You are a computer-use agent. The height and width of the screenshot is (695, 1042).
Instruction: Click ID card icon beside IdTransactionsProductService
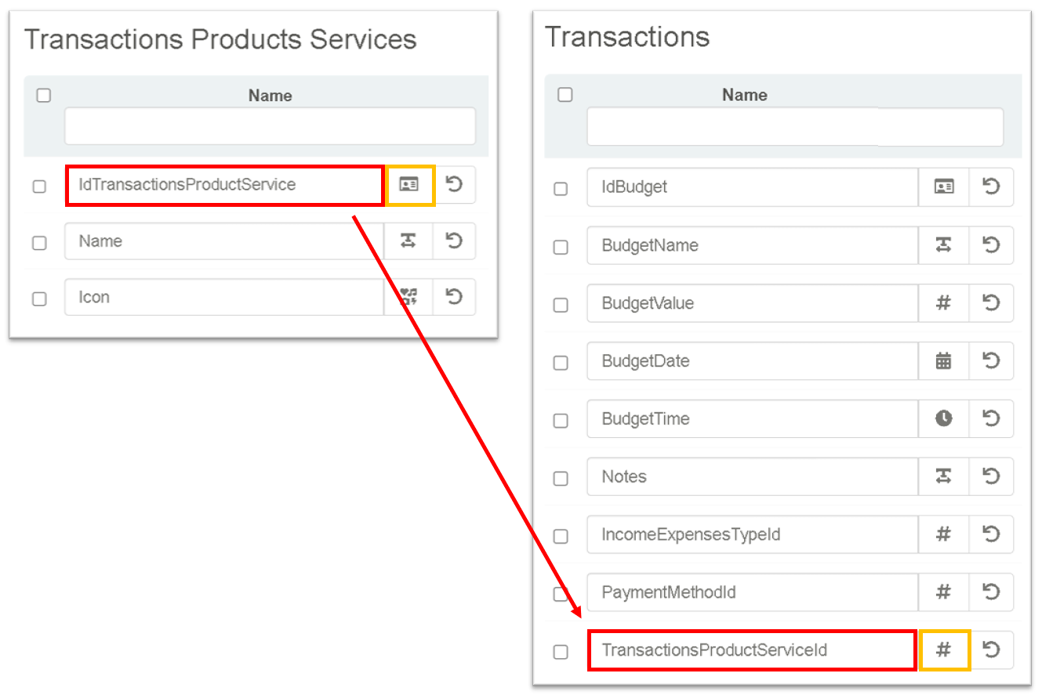[x=408, y=185]
